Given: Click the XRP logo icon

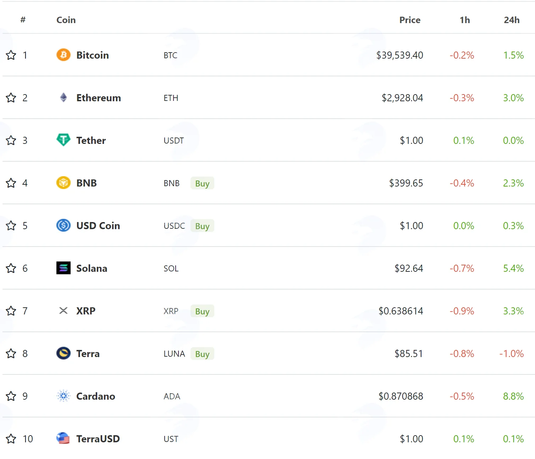Looking at the screenshot, I should (x=64, y=310).
